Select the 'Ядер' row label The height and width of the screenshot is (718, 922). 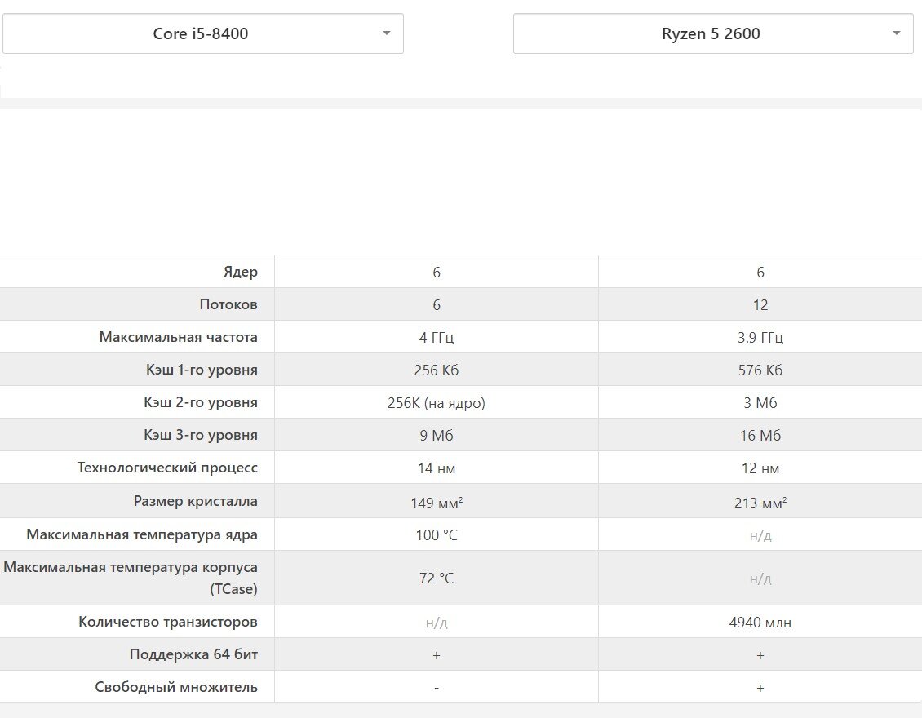click(241, 272)
